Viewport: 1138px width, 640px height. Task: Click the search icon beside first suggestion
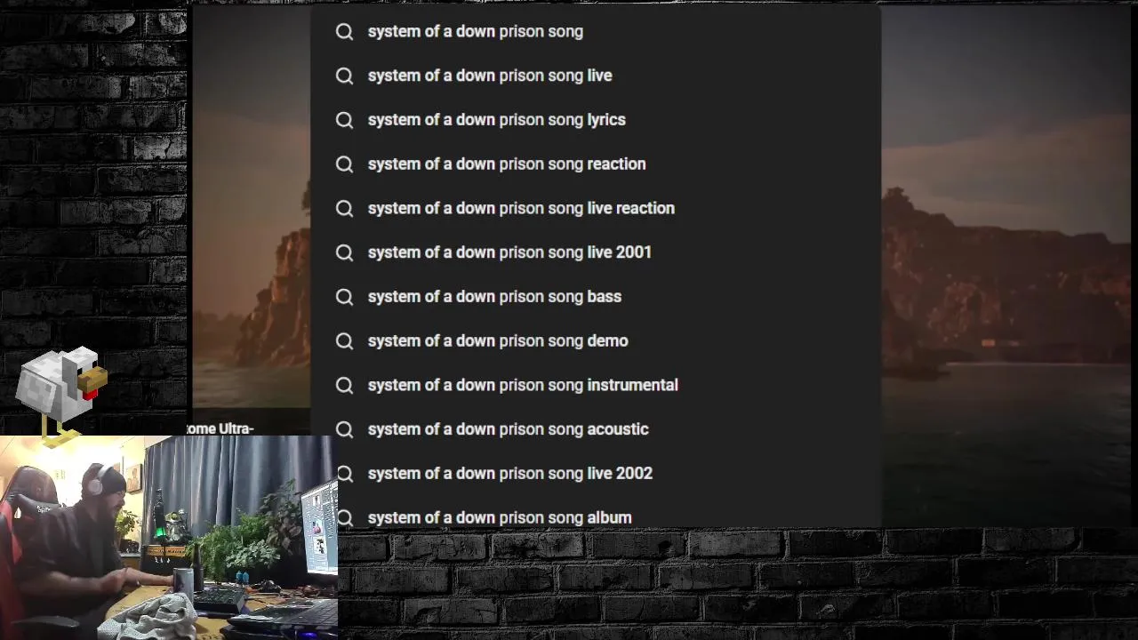pyautogui.click(x=345, y=32)
